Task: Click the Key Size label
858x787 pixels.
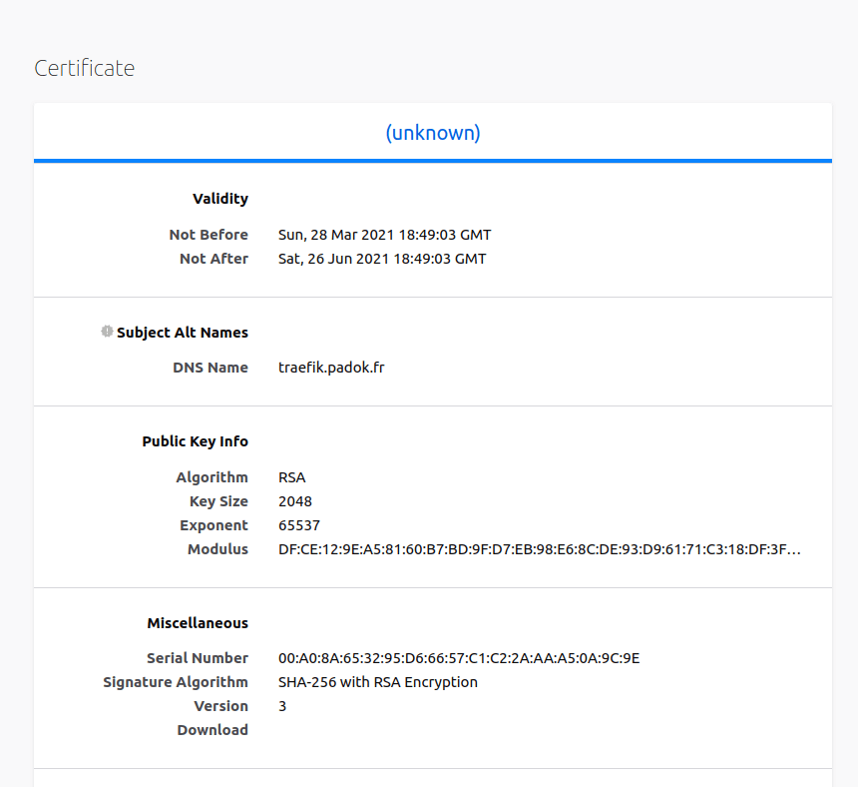Action: click(x=218, y=501)
